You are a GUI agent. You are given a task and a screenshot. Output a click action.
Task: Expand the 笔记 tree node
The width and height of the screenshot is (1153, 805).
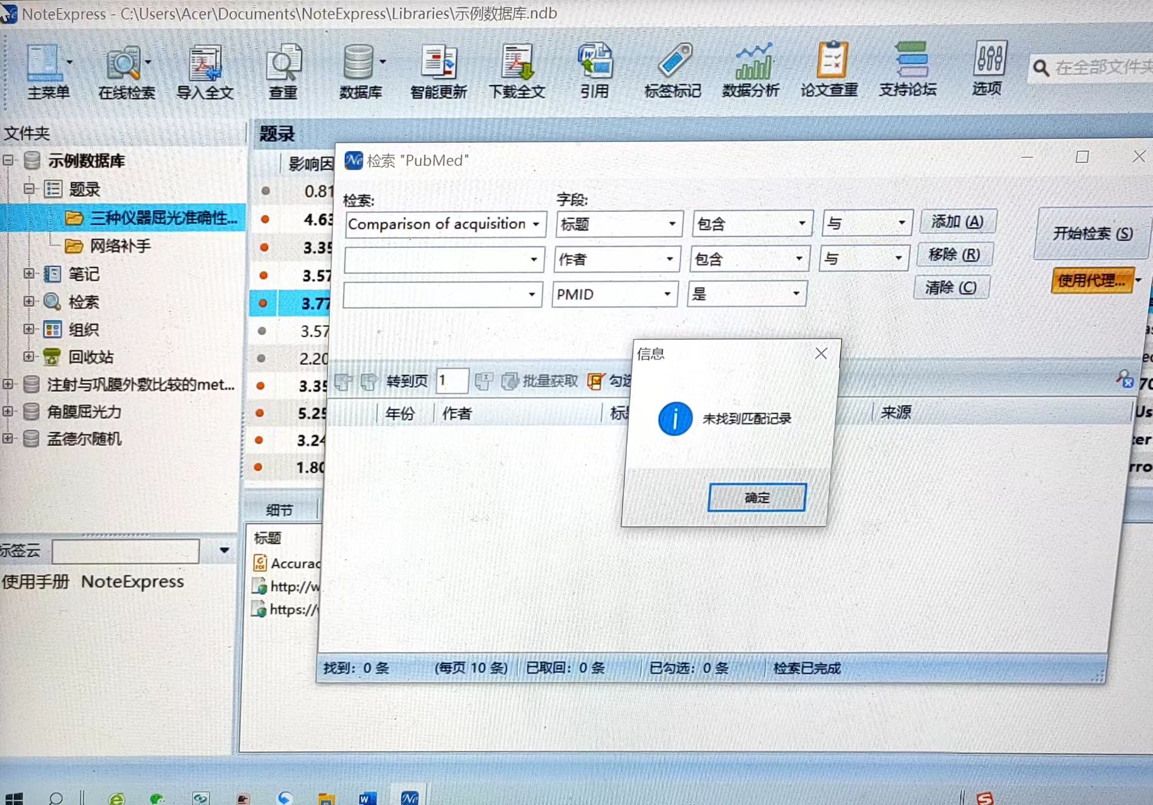click(x=29, y=274)
